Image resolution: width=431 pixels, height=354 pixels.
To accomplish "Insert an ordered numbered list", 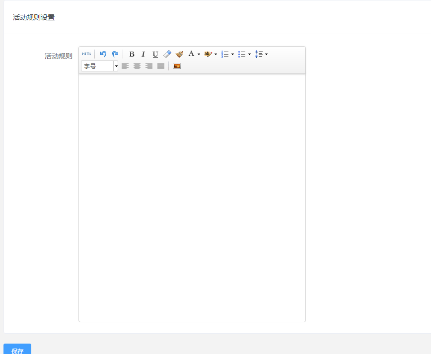I will click(x=225, y=54).
